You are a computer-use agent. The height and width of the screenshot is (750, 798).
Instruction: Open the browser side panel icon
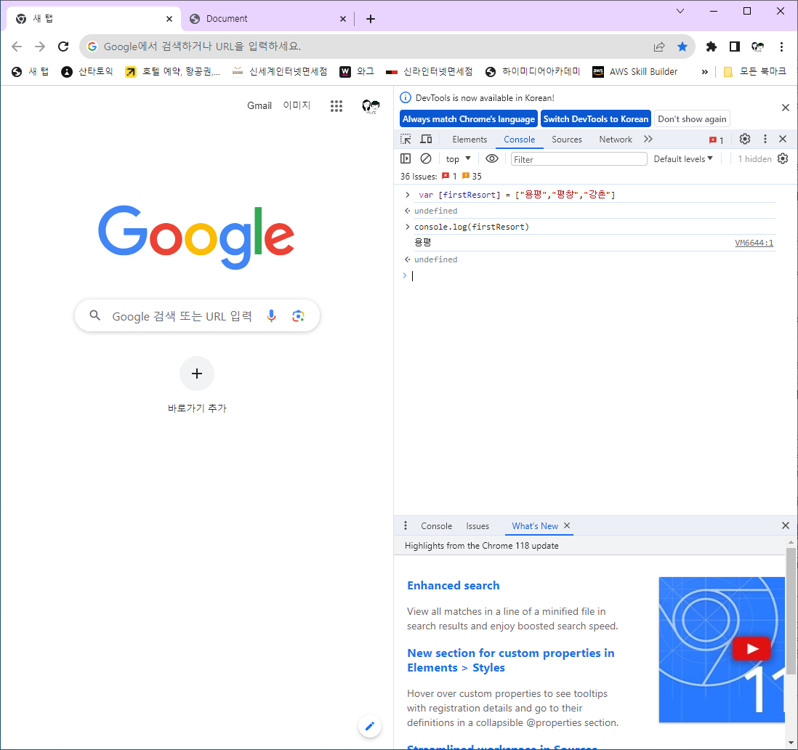pos(734,47)
